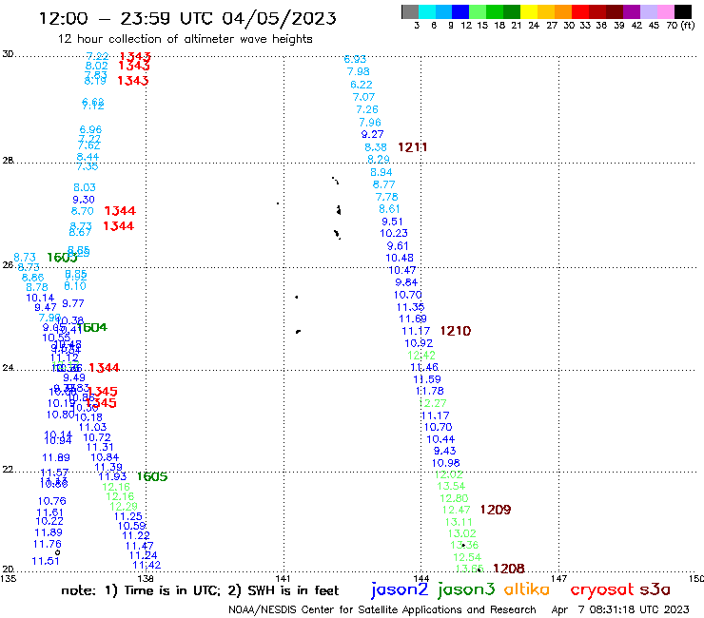Click the wave height "10.92"
Image resolution: width=704 pixels, height=618 pixels.
(x=419, y=343)
